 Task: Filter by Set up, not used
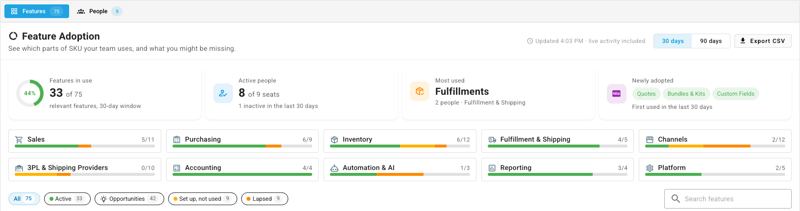(202, 199)
